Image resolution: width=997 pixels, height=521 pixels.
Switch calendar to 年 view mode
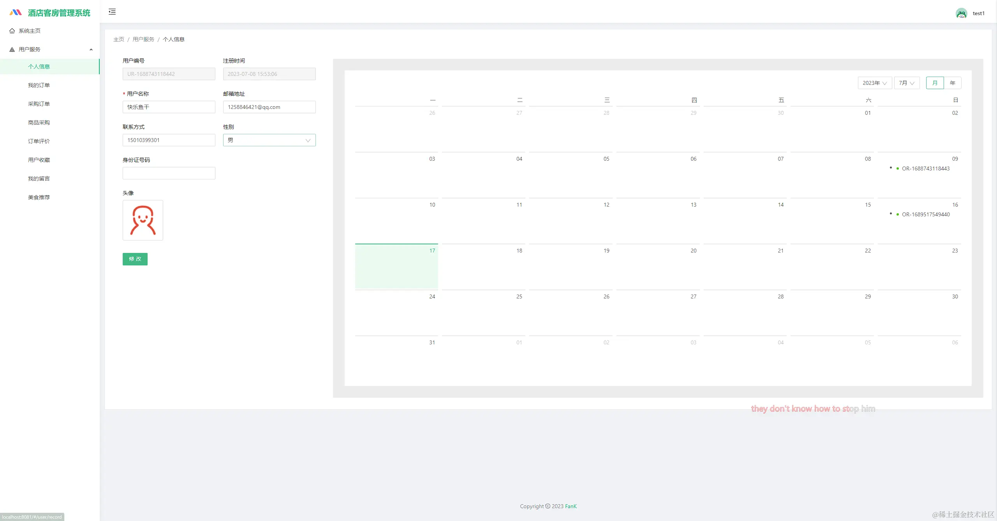pos(952,83)
